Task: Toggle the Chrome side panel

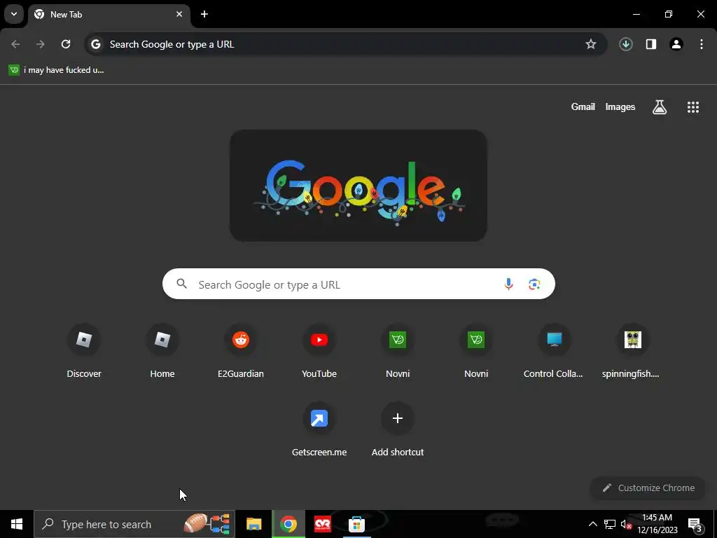Action: (x=650, y=44)
